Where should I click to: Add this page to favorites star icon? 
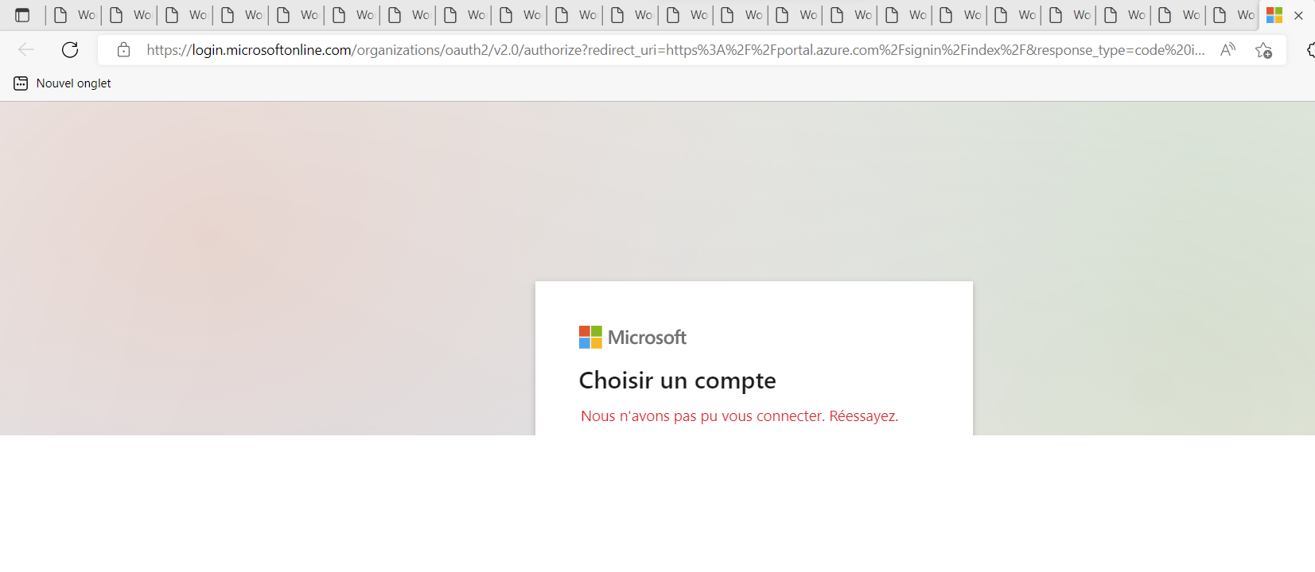coord(1263,50)
